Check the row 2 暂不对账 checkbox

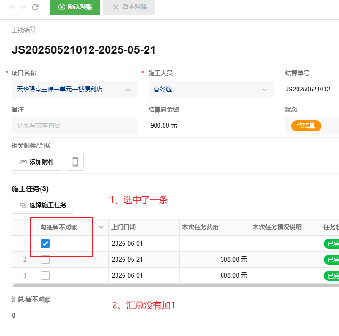(x=45, y=260)
